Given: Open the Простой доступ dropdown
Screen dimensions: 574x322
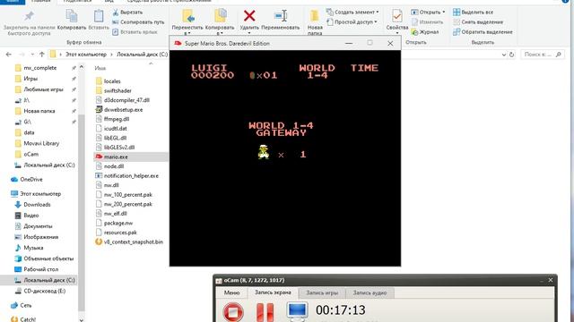Looking at the screenshot, I should coord(352,21).
